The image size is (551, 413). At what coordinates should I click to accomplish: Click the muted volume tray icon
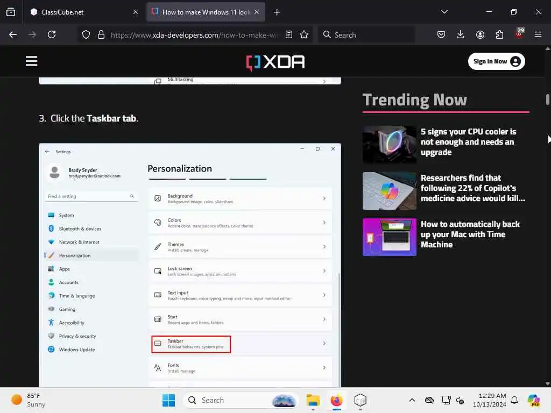click(460, 400)
